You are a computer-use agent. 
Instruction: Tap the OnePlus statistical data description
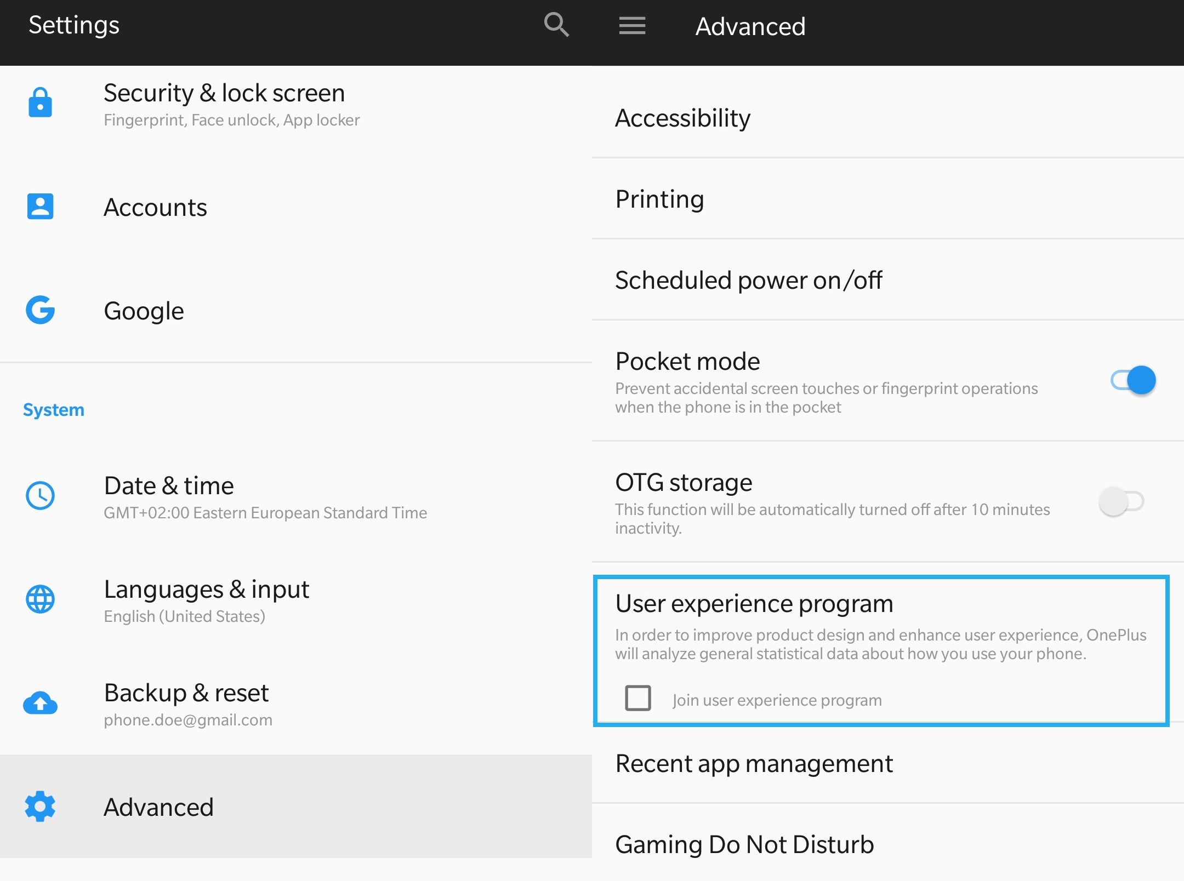click(881, 644)
